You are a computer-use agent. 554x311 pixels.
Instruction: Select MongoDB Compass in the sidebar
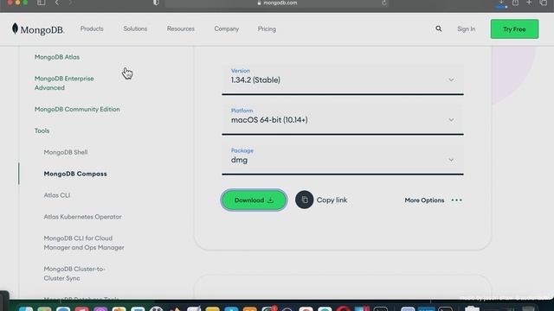[75, 174]
